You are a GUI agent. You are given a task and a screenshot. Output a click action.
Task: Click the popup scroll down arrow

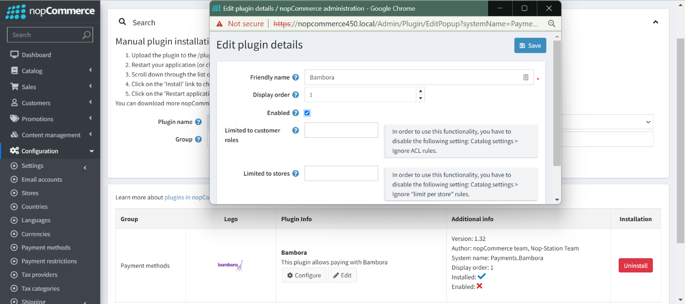(557, 200)
